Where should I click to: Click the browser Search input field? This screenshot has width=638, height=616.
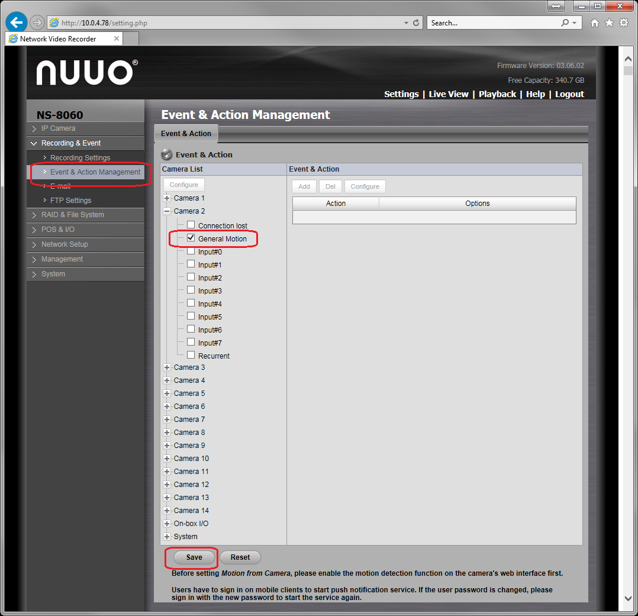click(492, 23)
